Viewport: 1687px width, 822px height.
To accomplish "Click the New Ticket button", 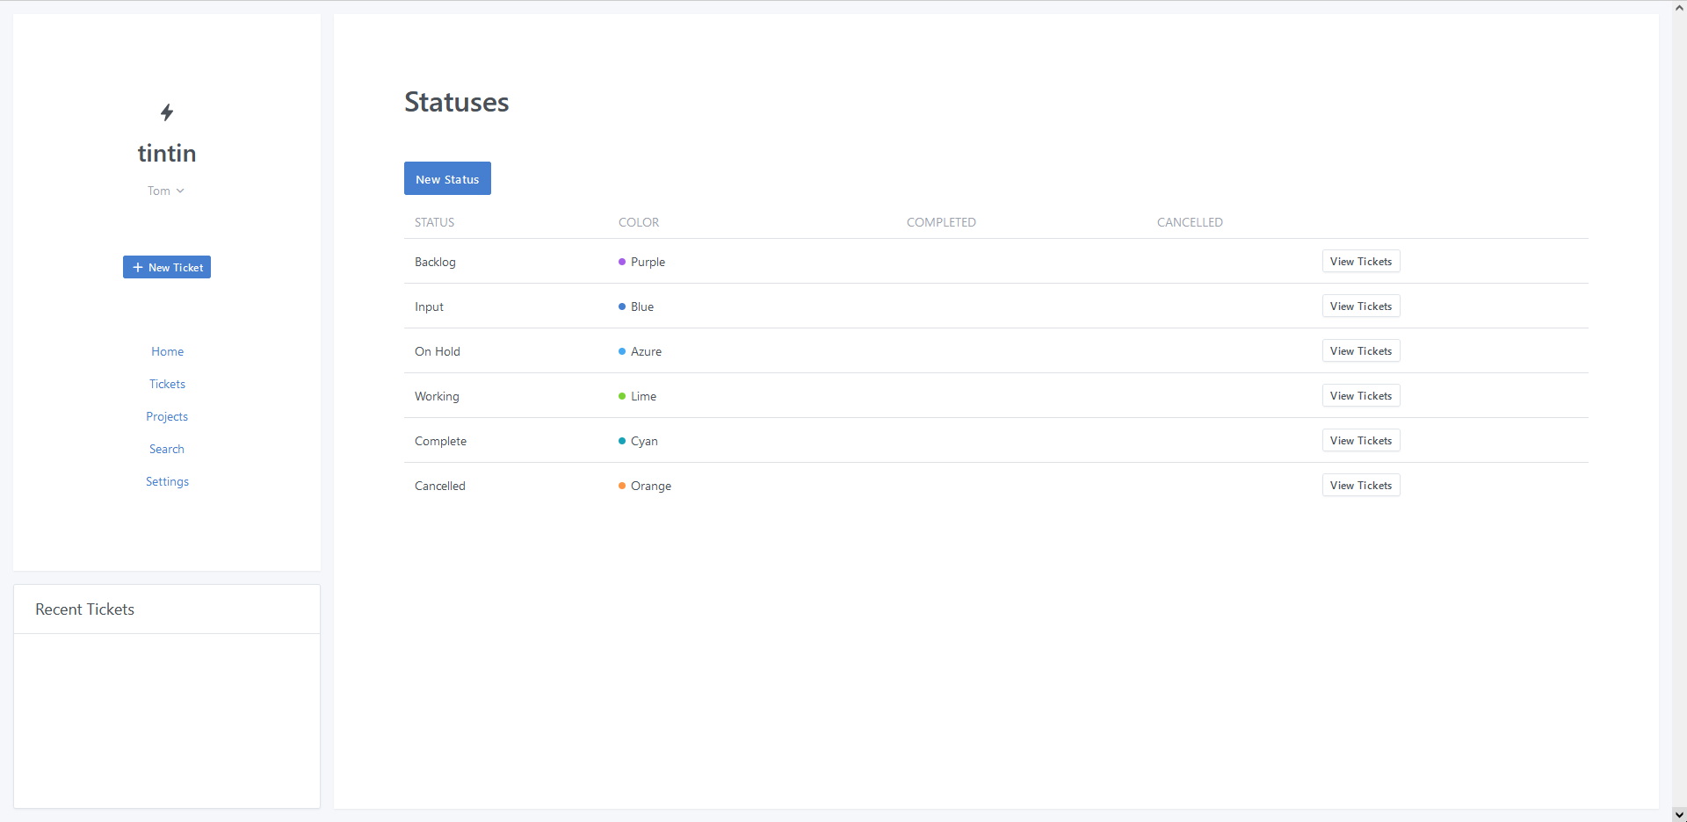I will coord(167,267).
